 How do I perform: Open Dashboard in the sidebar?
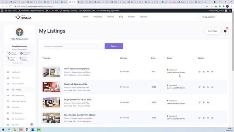pos(16,72)
